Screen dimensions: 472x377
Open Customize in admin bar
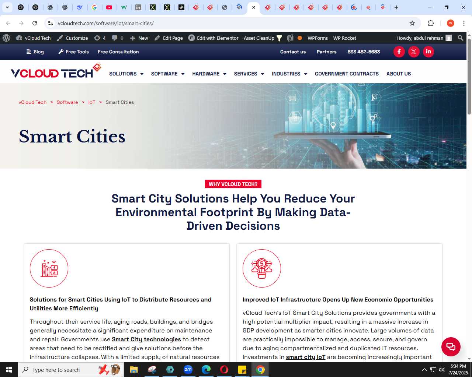(72, 38)
